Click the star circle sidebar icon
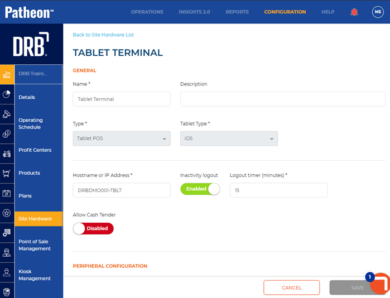The height and width of the screenshot is (298, 390). [x=7, y=213]
